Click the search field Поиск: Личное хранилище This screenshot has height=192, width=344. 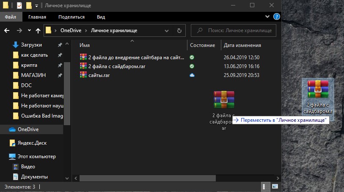click(234, 30)
